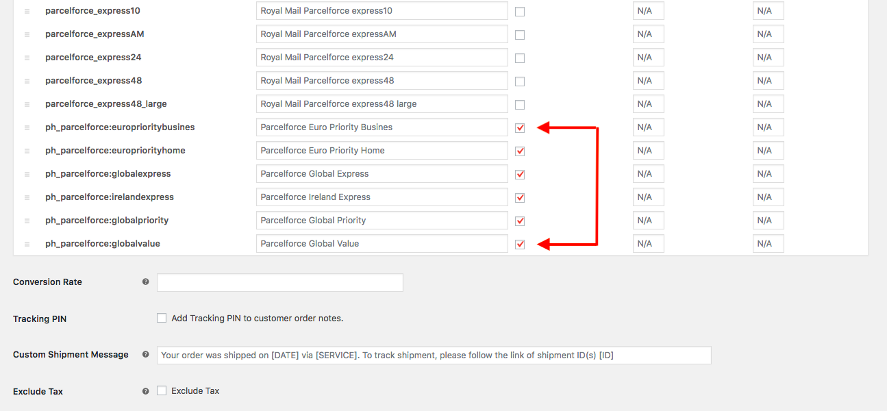
Task: Click first N/A field for Global Priority
Action: pos(648,221)
